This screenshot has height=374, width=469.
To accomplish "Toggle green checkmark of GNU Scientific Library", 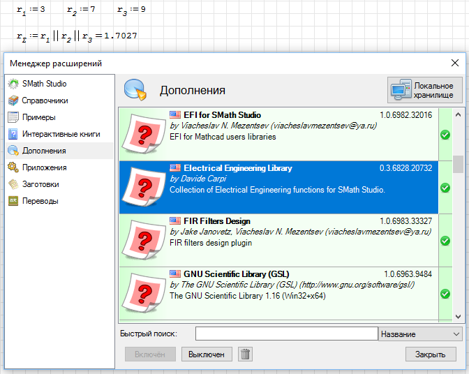I will 445,294.
